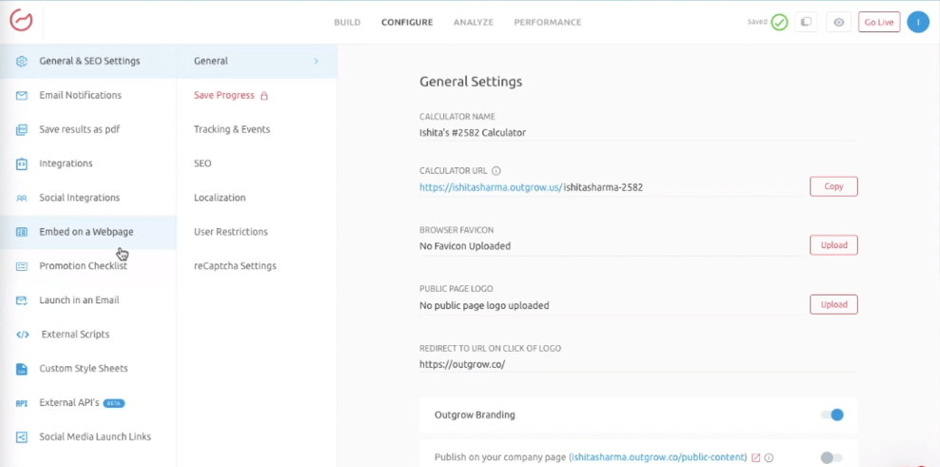
Task: Open the Build tab
Action: click(x=347, y=22)
